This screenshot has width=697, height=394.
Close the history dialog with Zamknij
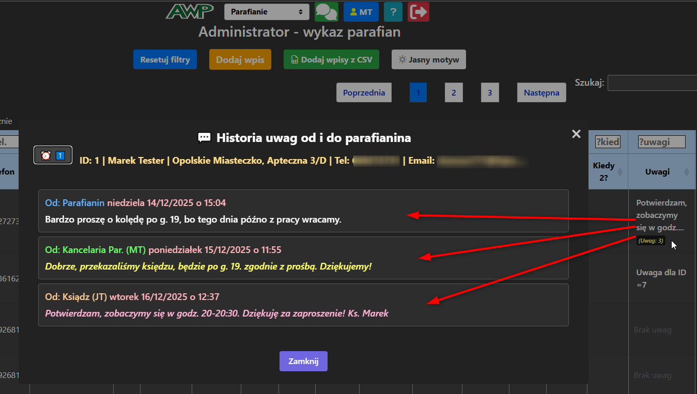pyautogui.click(x=303, y=361)
